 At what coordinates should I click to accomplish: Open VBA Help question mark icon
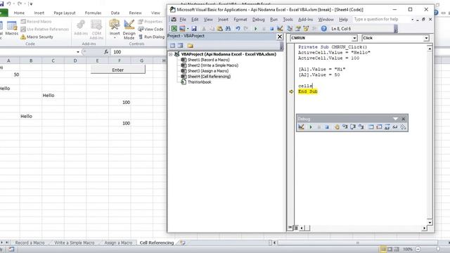323,28
